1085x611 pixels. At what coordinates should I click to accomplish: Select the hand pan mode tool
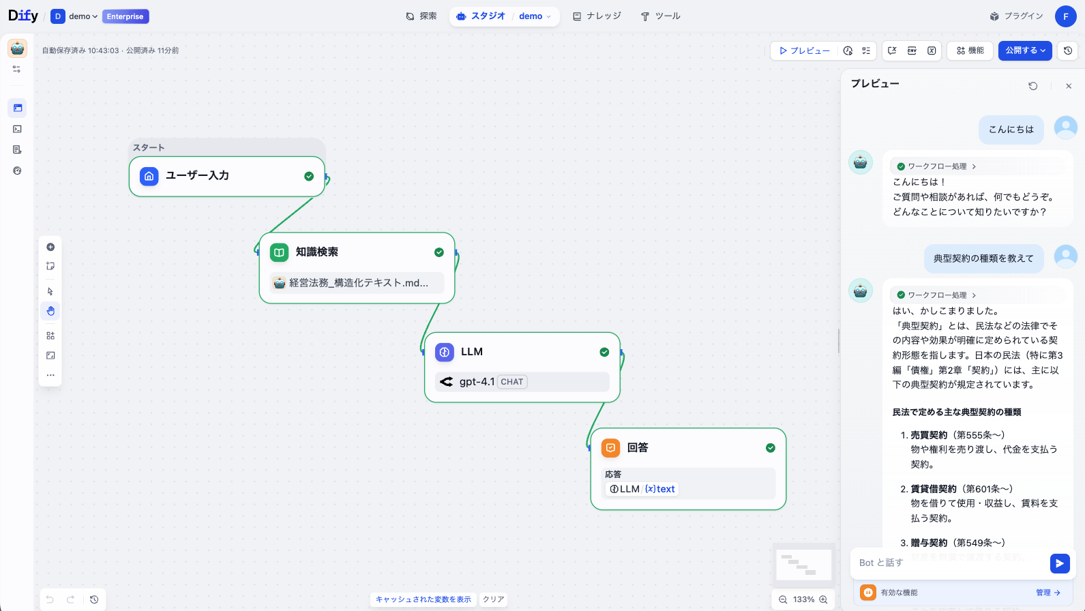pyautogui.click(x=50, y=311)
